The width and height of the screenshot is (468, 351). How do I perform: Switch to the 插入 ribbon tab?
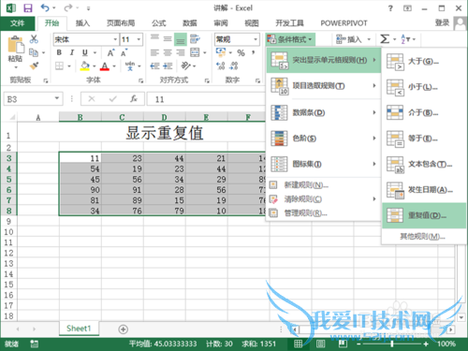82,23
